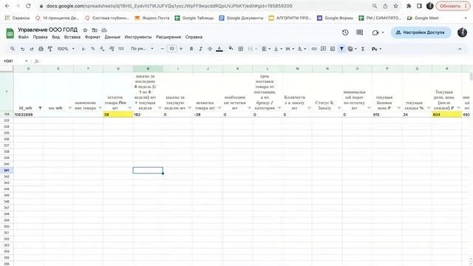Screen dimensions: 473x266
Task: Open the filter on the id_wb column
Action: pyautogui.click(x=40, y=108)
